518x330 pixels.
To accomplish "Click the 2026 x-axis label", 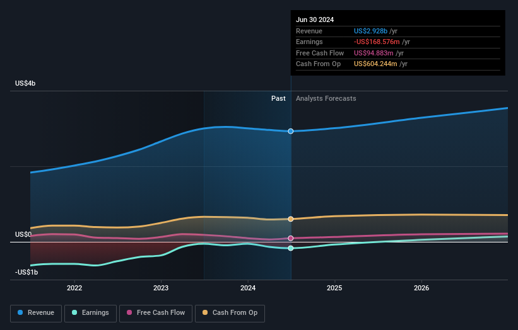I will (421, 288).
